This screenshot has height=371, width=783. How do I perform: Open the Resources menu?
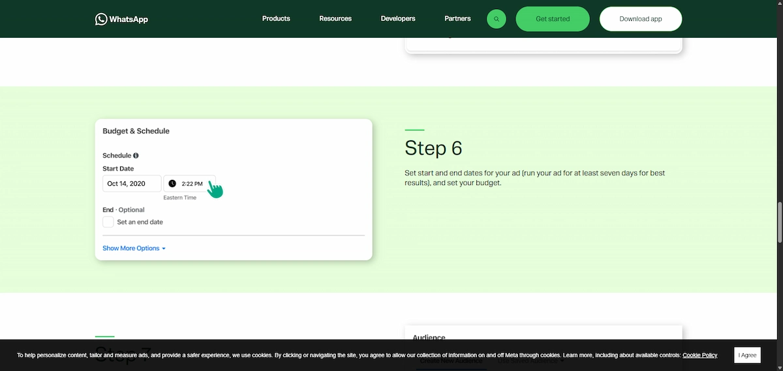[x=335, y=19]
